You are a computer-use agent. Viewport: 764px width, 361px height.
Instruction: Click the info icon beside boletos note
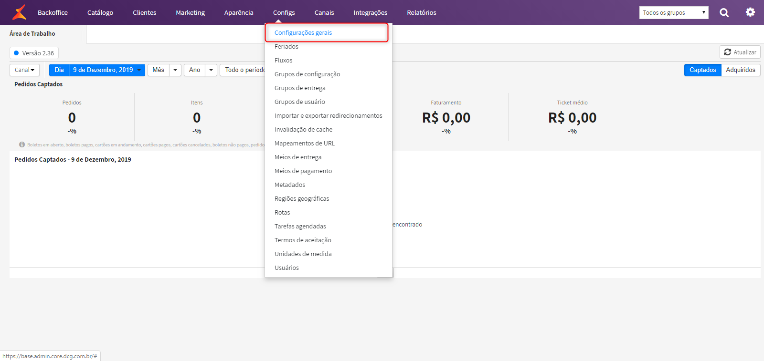[x=22, y=144]
